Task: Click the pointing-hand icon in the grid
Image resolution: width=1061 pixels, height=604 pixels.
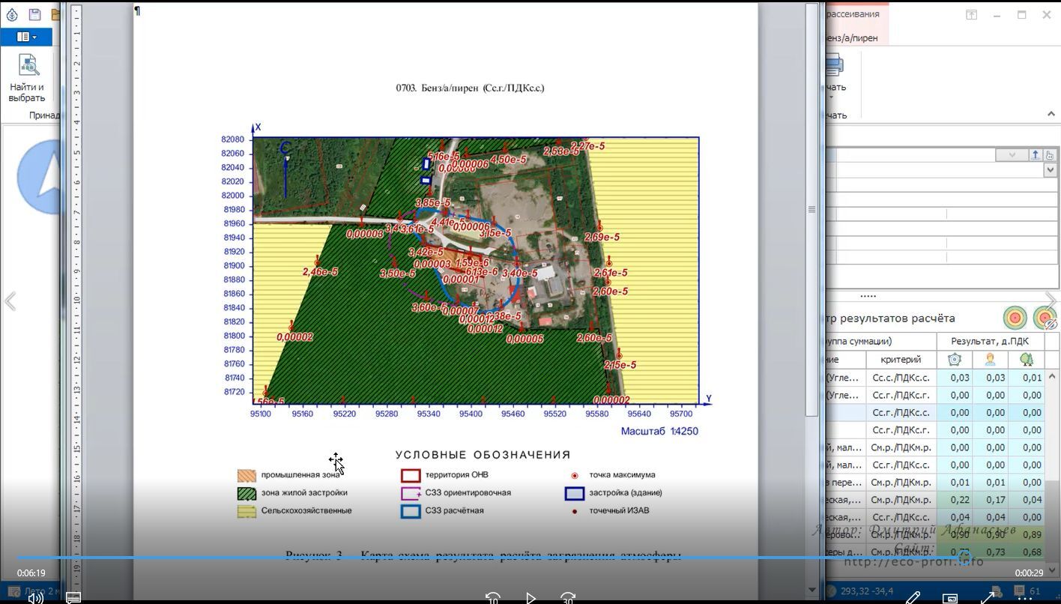Action: (x=1050, y=154)
